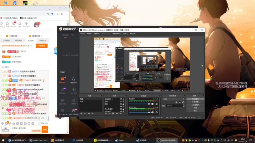
Task: Mute the 桌面音频 channel speaker icon
Action: point(153,104)
